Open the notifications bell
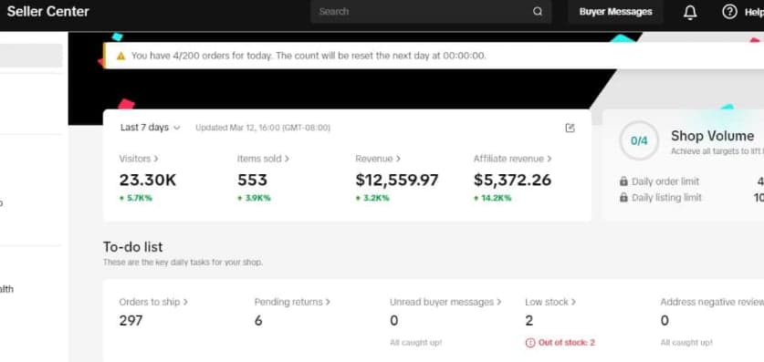Viewport: 764px width, 362px height. 690,12
